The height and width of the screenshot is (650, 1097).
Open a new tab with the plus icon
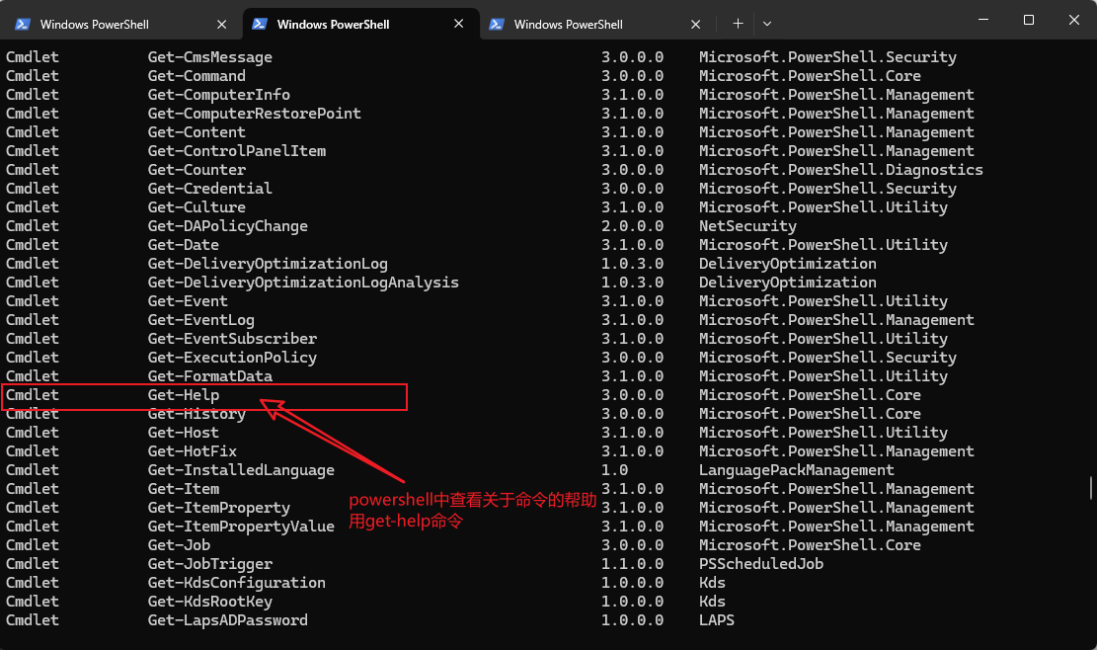coord(736,20)
